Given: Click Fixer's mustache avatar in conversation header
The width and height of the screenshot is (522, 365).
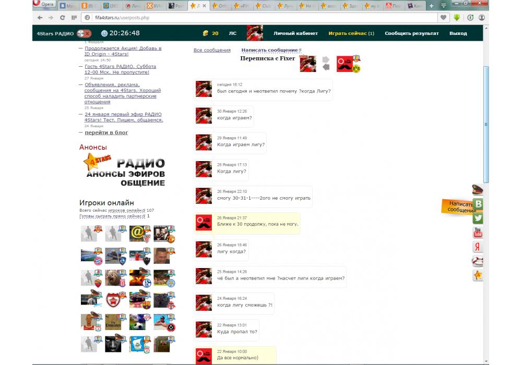Looking at the screenshot, I should (x=345, y=64).
